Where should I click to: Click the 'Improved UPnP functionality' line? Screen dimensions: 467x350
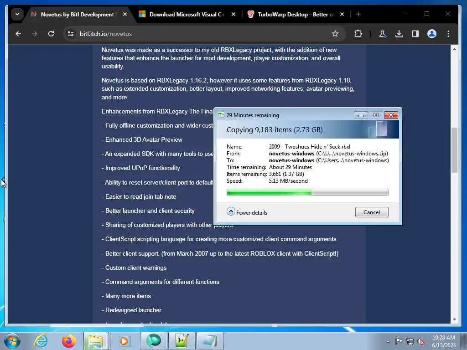click(141, 168)
